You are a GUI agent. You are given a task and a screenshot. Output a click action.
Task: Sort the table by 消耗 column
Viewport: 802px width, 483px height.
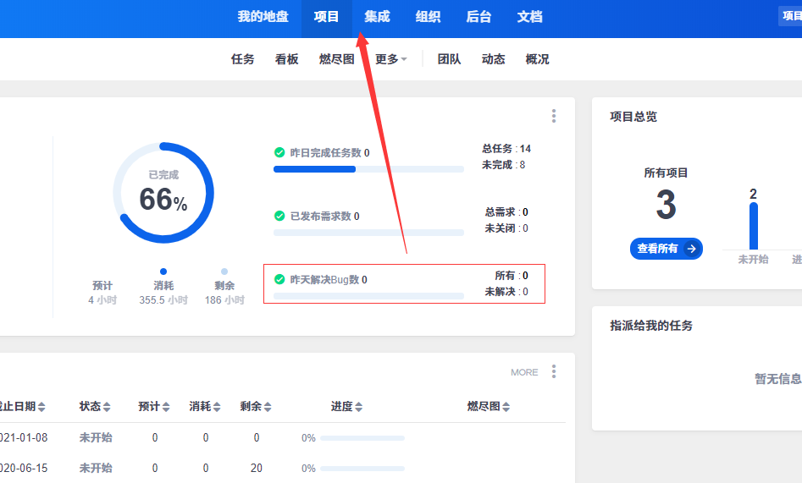205,406
